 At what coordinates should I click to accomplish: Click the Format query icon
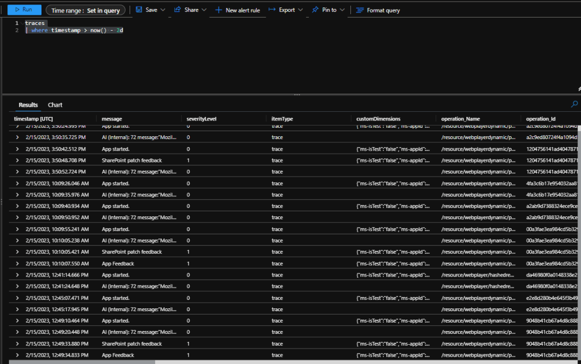(x=360, y=10)
